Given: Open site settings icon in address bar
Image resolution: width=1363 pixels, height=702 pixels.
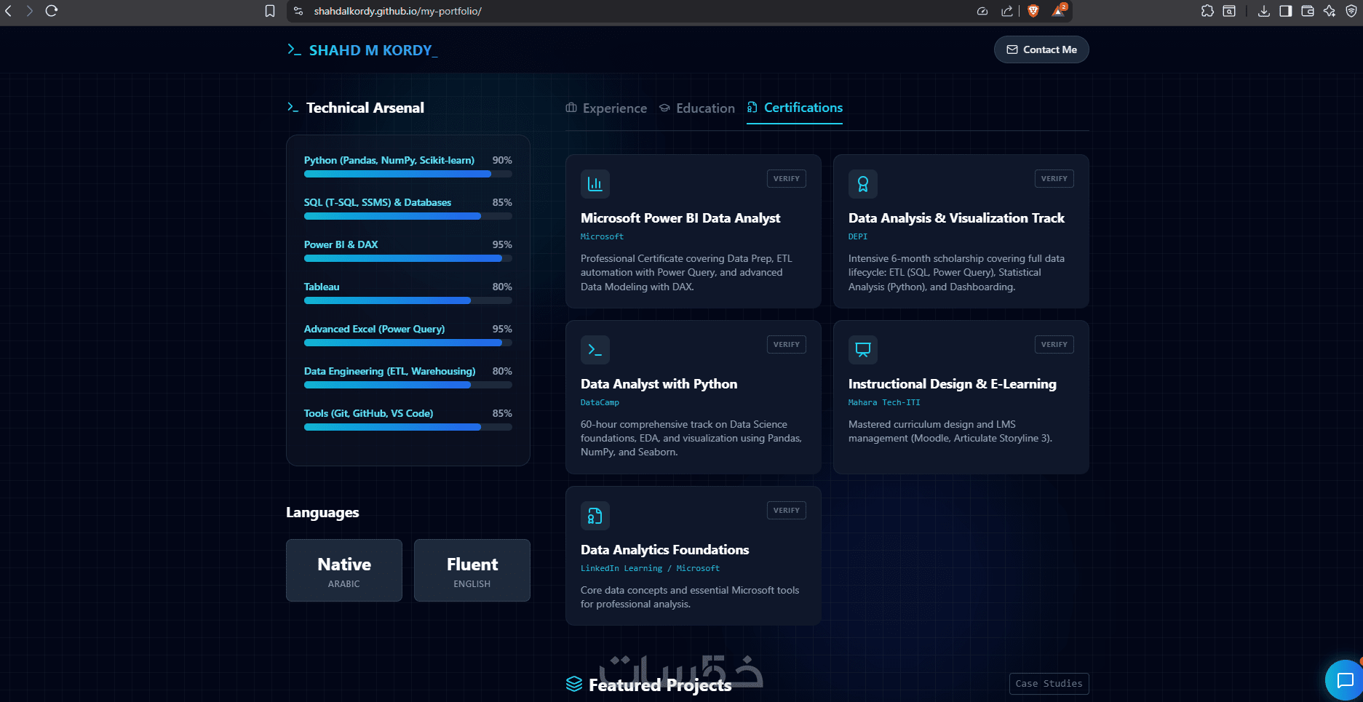Looking at the screenshot, I should [298, 11].
